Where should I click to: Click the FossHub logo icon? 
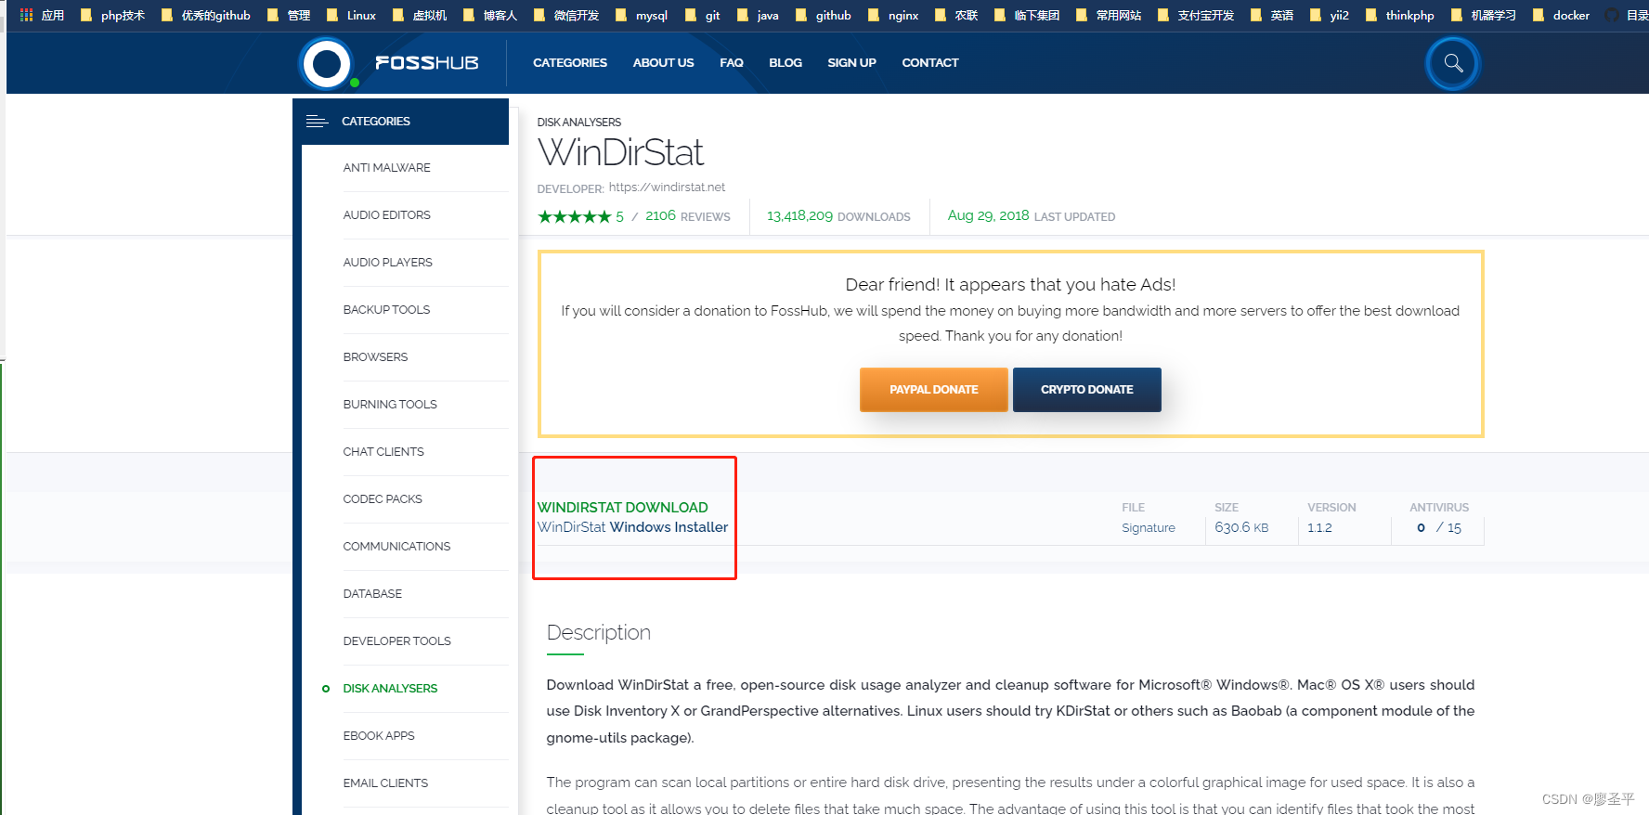click(x=326, y=63)
